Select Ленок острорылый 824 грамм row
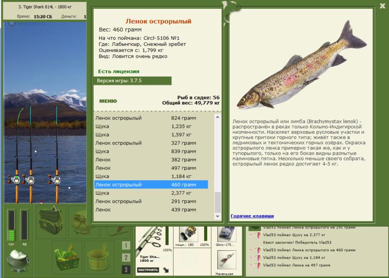The width and height of the screenshot is (389, 278). (151, 118)
